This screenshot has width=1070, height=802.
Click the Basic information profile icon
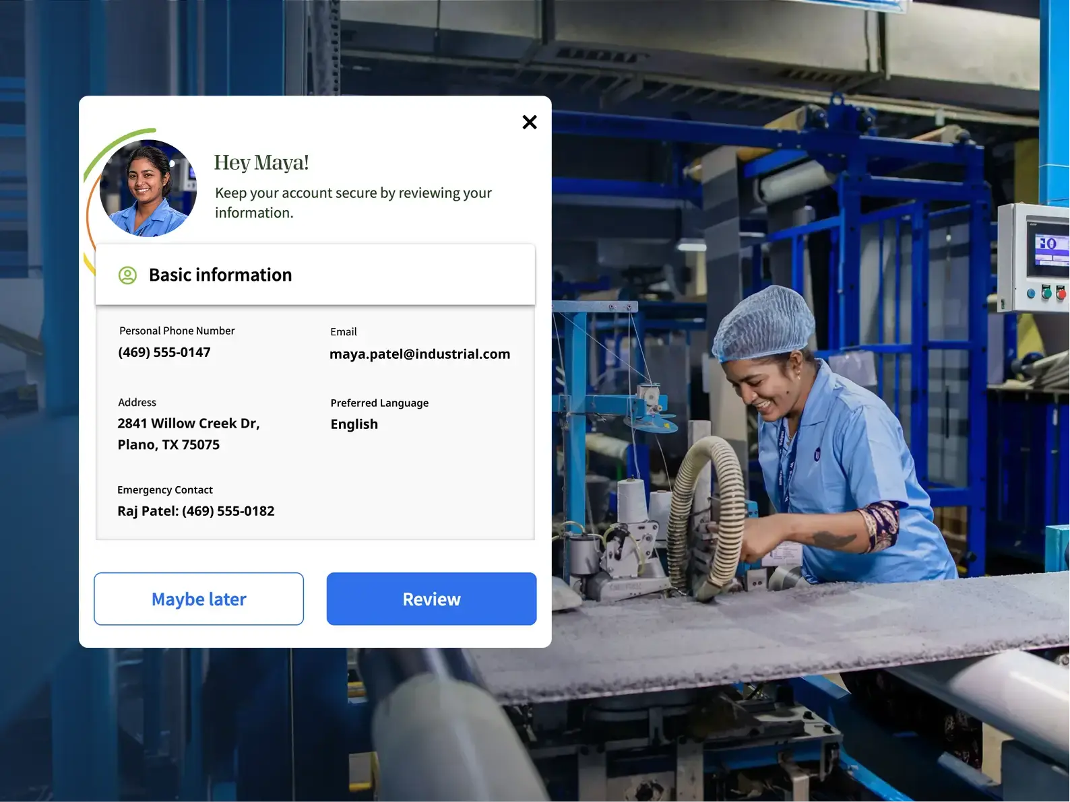(127, 275)
